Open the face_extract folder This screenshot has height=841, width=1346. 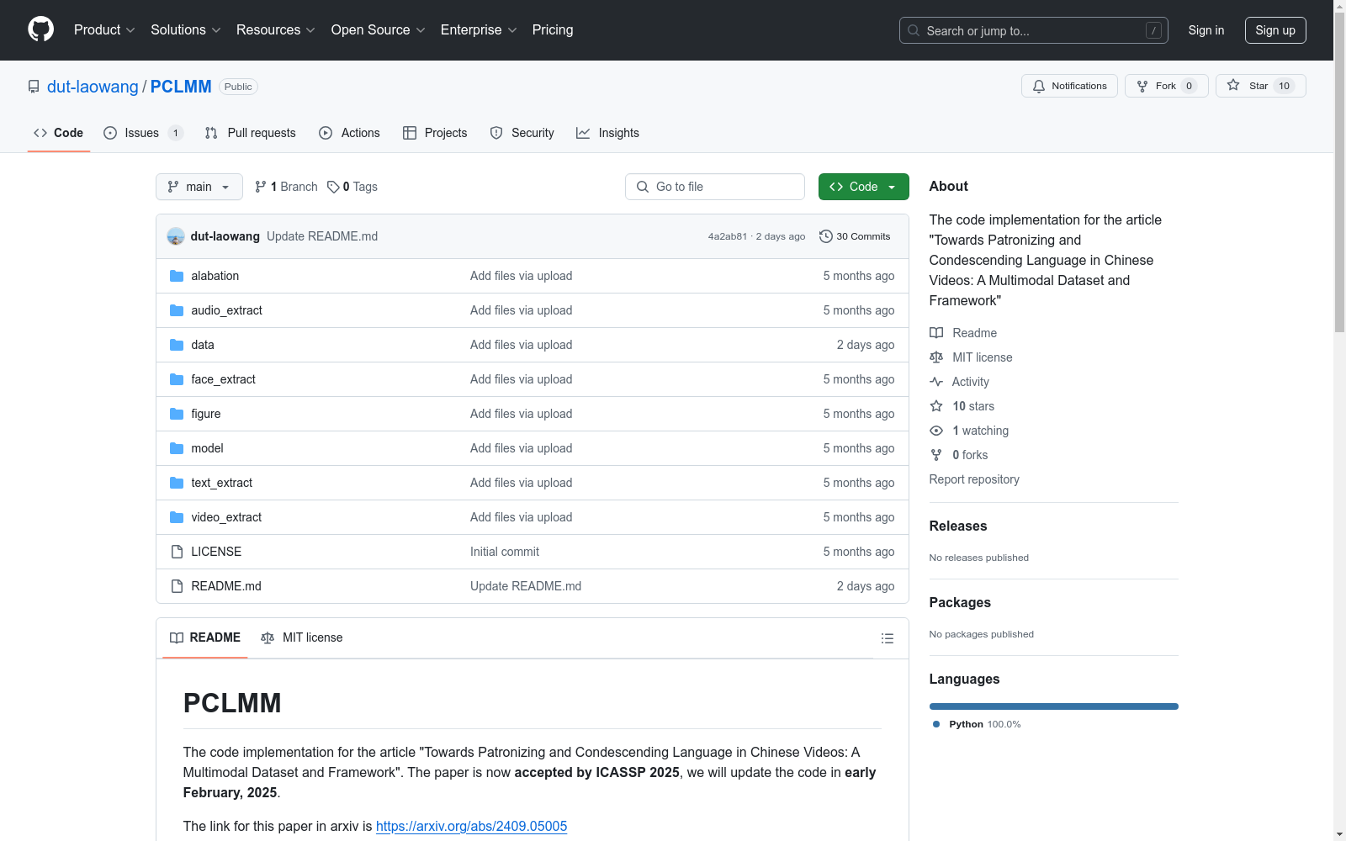click(x=223, y=379)
